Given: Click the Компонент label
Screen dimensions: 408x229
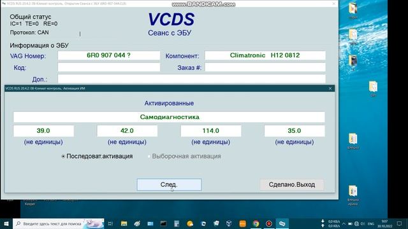Looking at the screenshot, I should (x=182, y=56).
